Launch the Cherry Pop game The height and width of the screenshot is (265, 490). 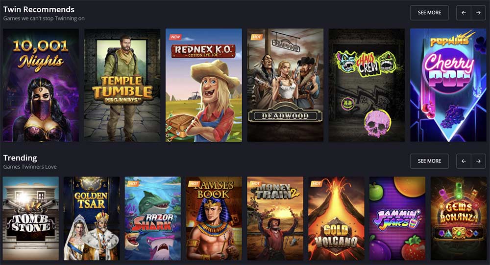[448, 86]
